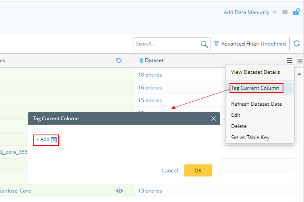Screen dimensions: 304x202
Task: Open the 18 entries dataset link
Action: 150,75
